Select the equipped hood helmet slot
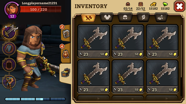Screen dimensions: 186x104 tap(9, 65)
